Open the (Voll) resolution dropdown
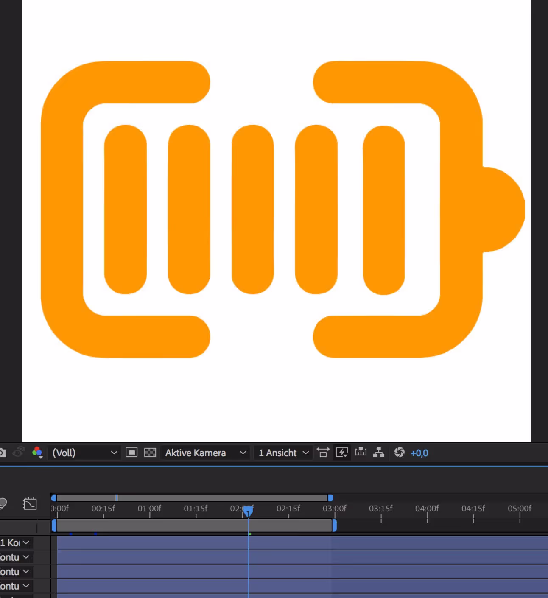548x598 pixels. 84,453
